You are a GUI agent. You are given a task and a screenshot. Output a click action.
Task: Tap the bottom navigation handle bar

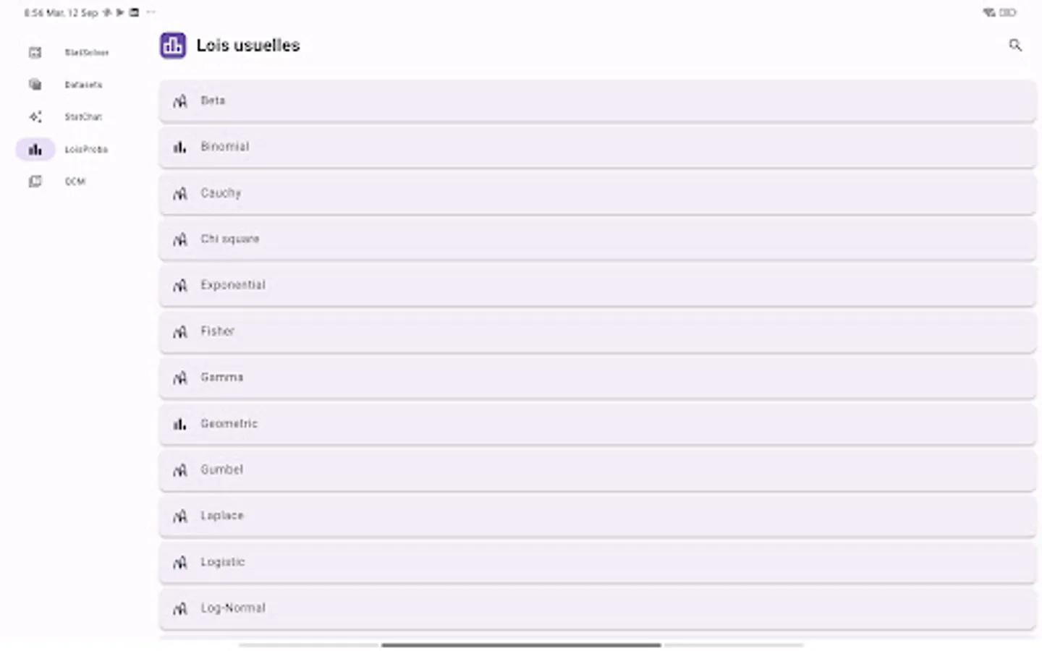[x=521, y=644]
